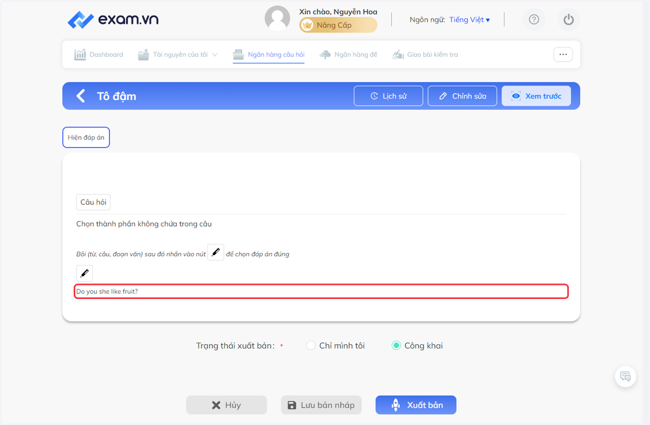This screenshot has width=650, height=425.
Task: Open the help question mark icon
Action: coord(534,20)
